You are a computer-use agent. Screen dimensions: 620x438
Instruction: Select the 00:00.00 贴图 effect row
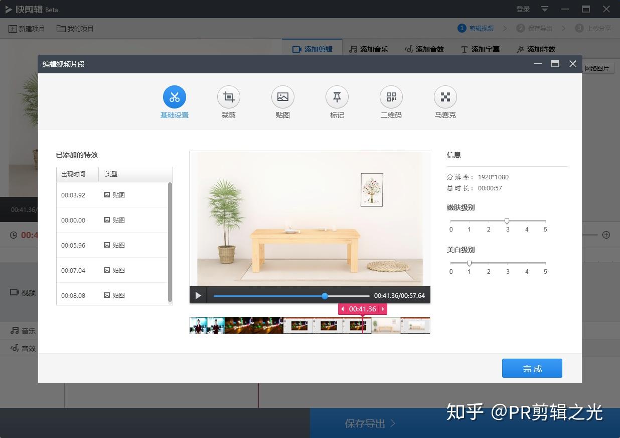(x=112, y=220)
